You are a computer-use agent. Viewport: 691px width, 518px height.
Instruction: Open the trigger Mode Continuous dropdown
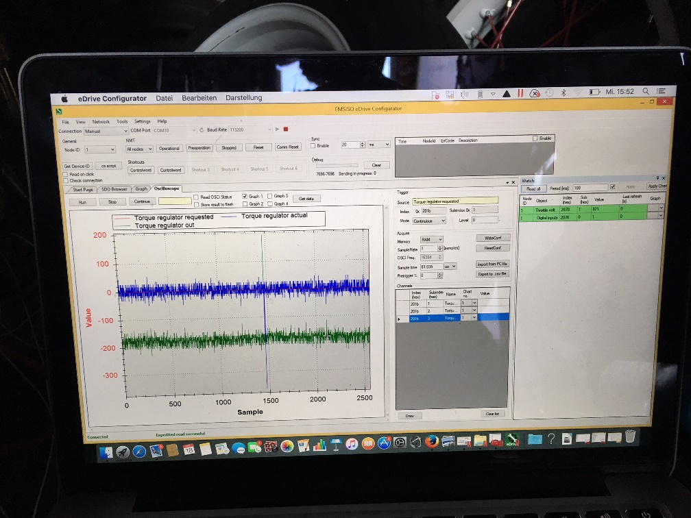click(x=429, y=221)
